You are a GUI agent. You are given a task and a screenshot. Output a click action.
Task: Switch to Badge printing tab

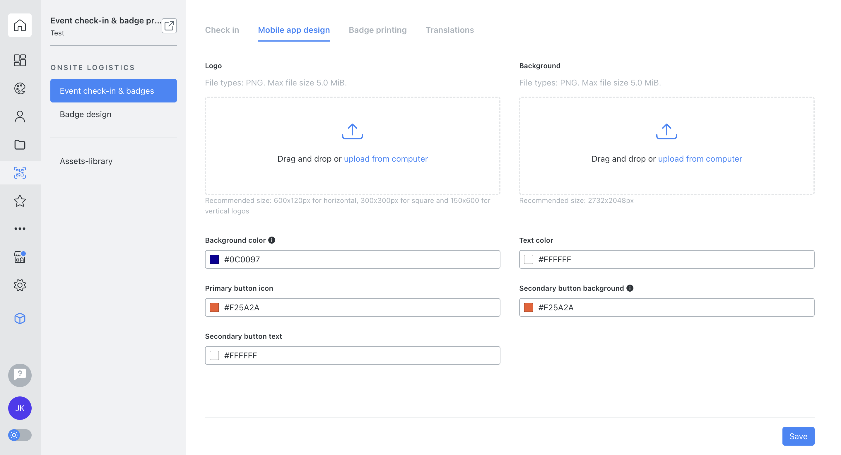point(377,30)
